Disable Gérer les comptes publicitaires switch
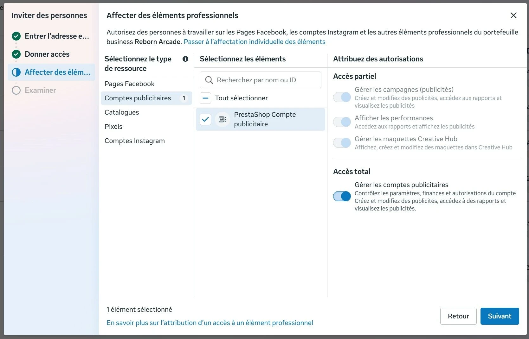529x339 pixels. [x=342, y=196]
